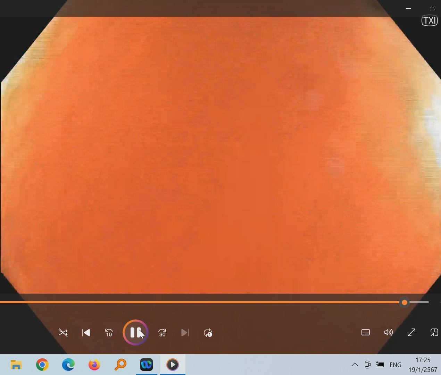This screenshot has width=441, height=375.
Task: Open Meet Now tray icon
Action: pyautogui.click(x=367, y=365)
